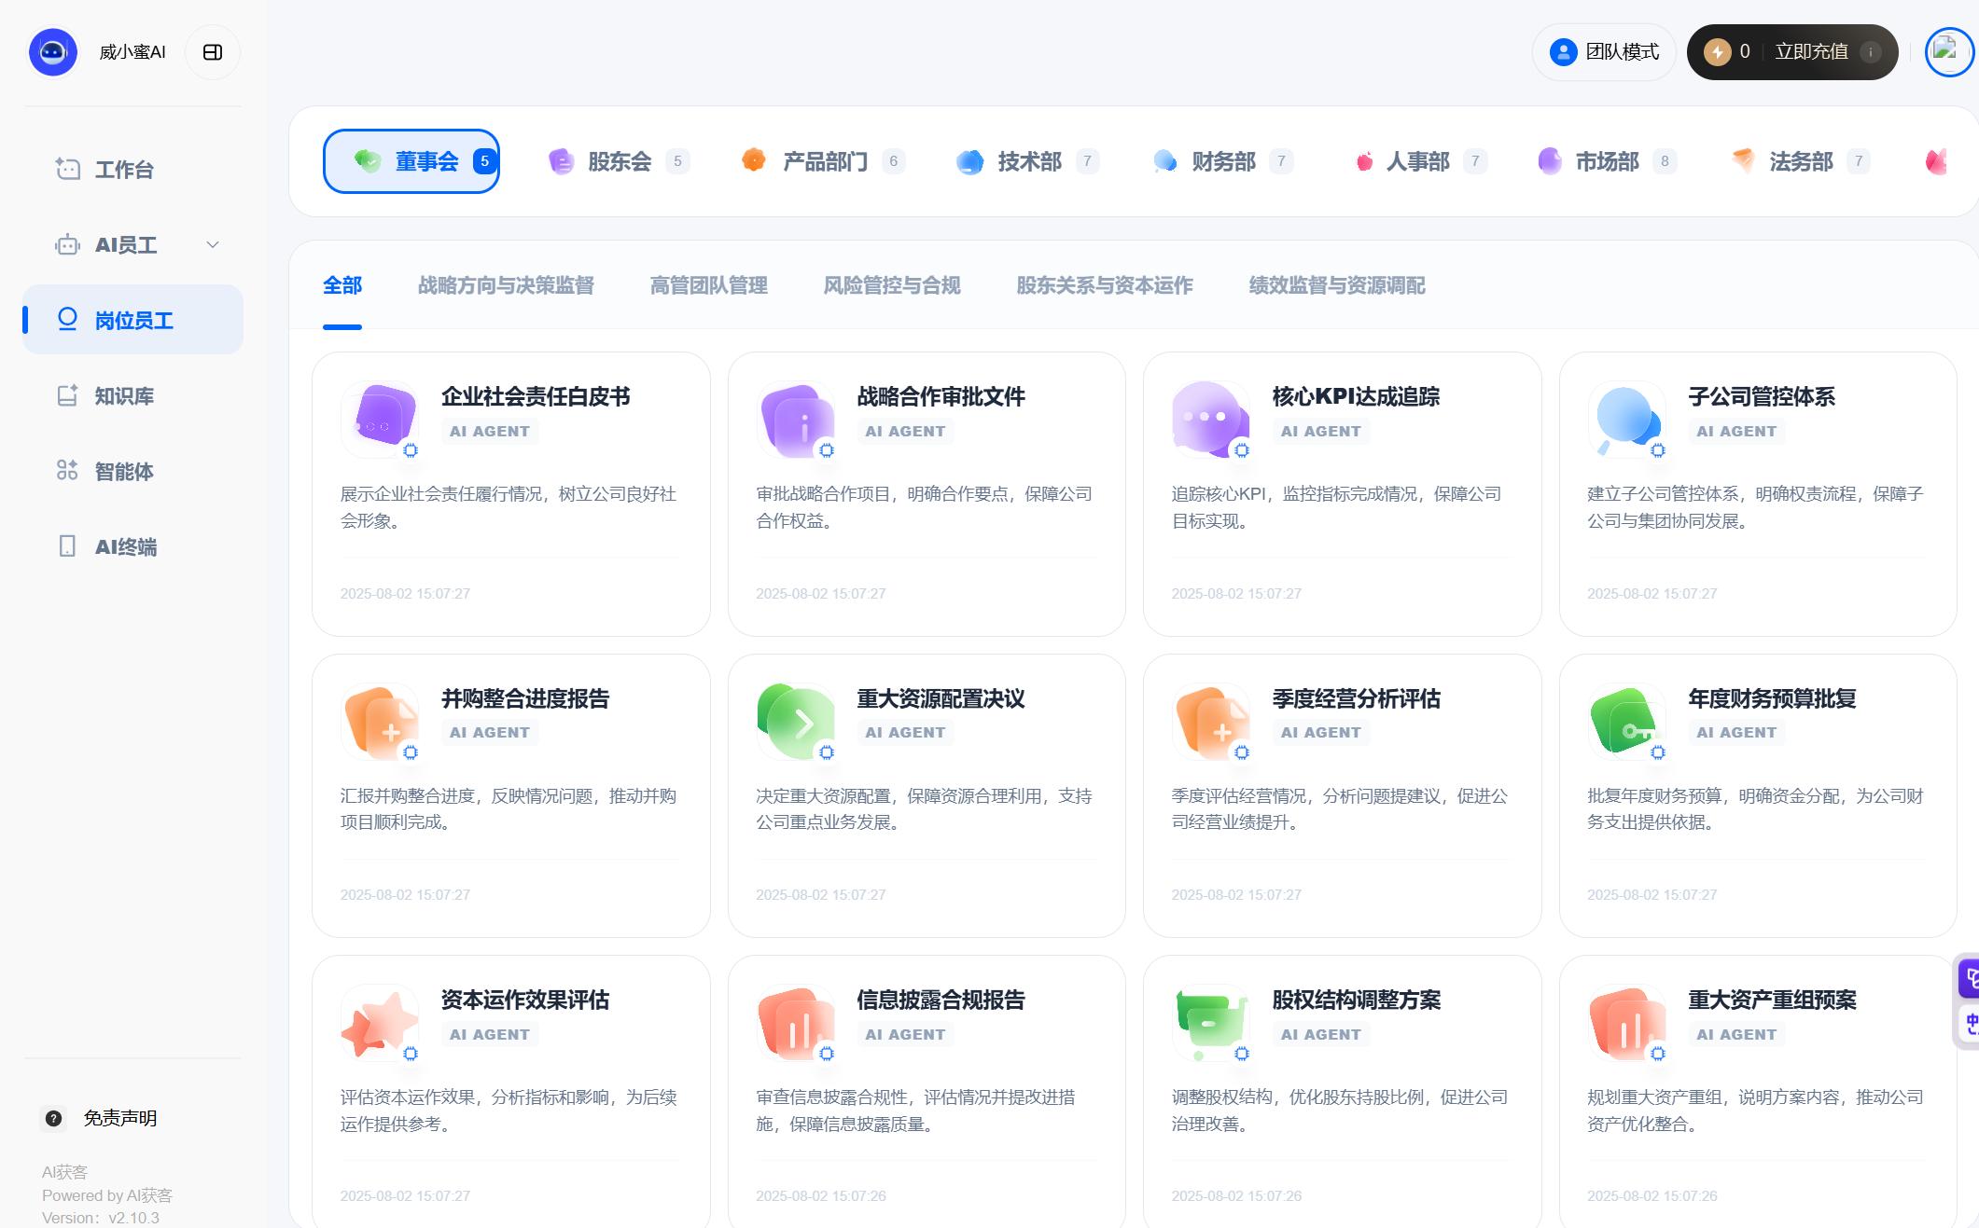Select the 法务部 department tab
Screen dimensions: 1979x1228
click(1800, 161)
